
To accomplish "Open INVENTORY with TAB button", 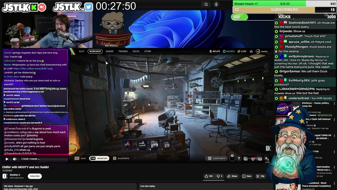I will (x=99, y=158).
